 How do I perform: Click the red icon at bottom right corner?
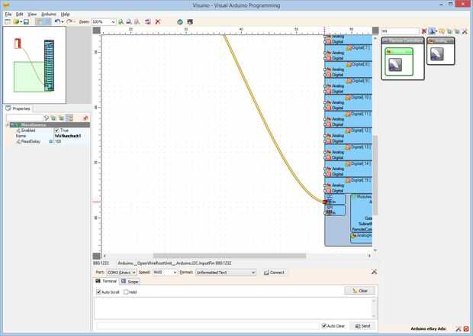[466, 328]
